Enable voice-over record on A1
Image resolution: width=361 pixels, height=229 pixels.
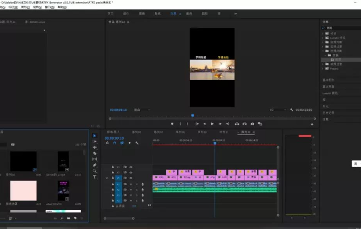click(x=142, y=184)
